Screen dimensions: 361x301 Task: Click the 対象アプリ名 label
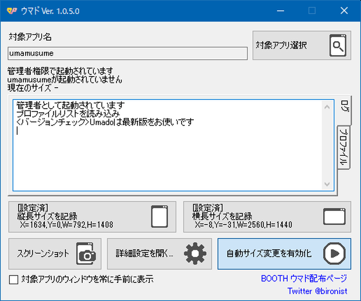(x=30, y=37)
